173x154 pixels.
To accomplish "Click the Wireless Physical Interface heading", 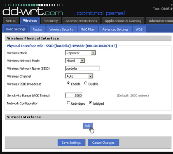I will 33,38.
